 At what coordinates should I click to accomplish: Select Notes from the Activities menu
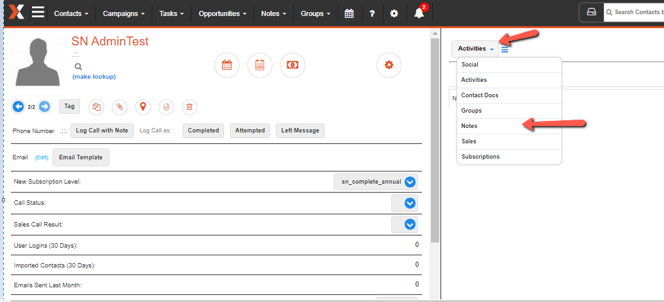coord(469,126)
